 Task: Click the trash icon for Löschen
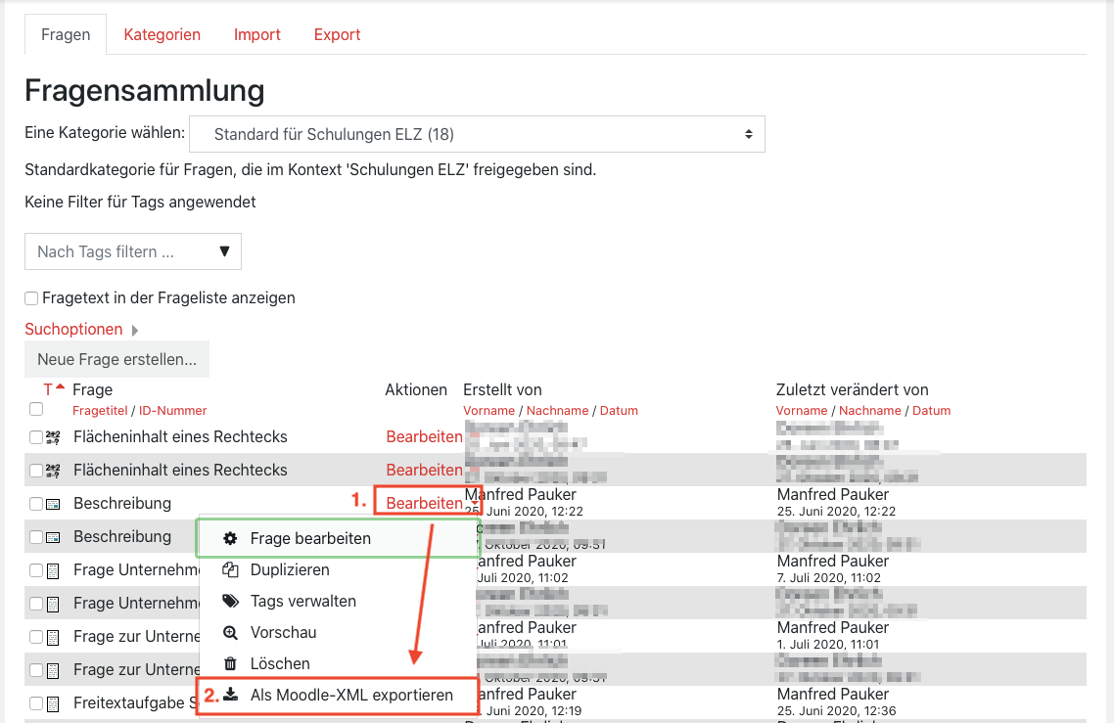point(230,664)
